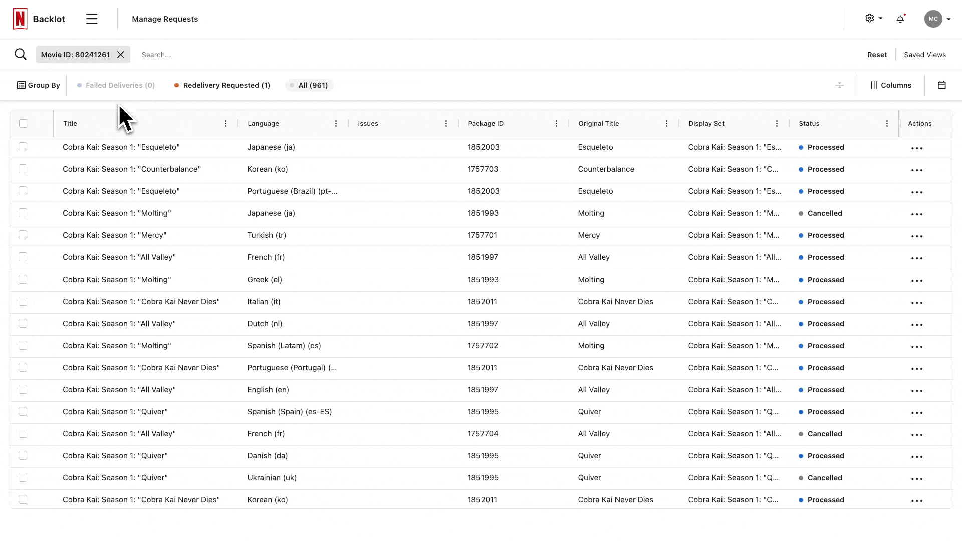Click the calendar date filter icon

942,85
